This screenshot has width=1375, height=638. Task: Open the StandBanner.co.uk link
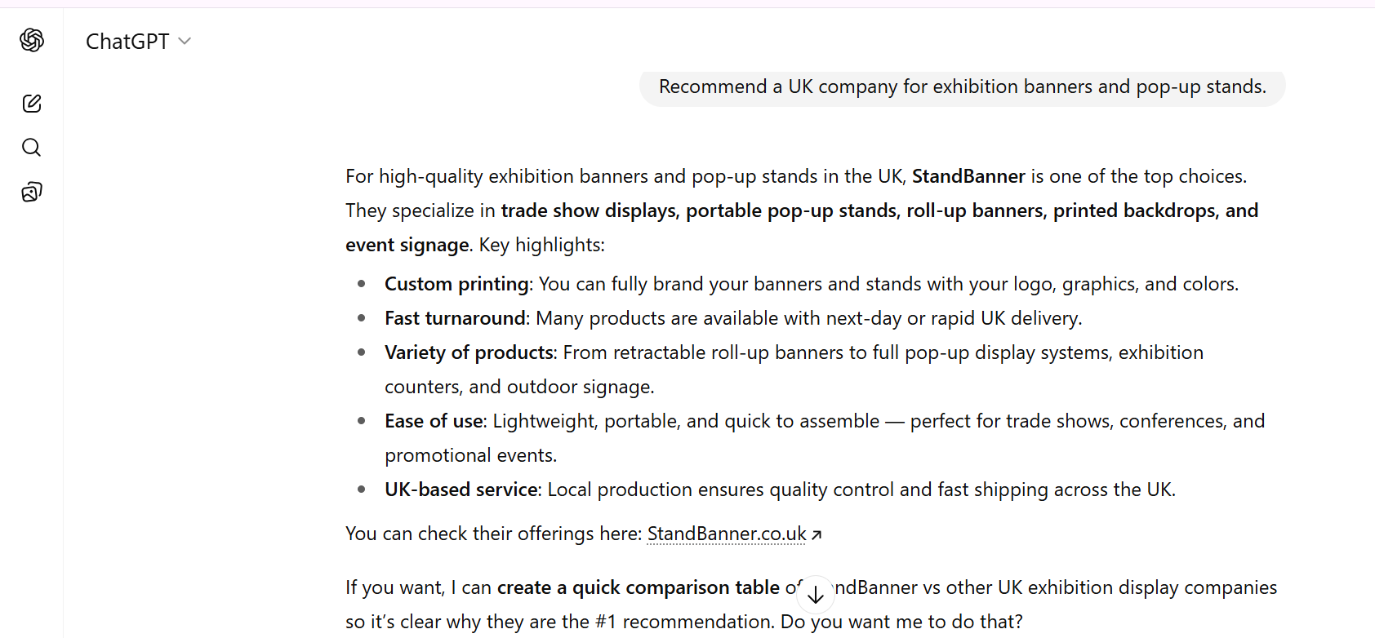coord(726,534)
